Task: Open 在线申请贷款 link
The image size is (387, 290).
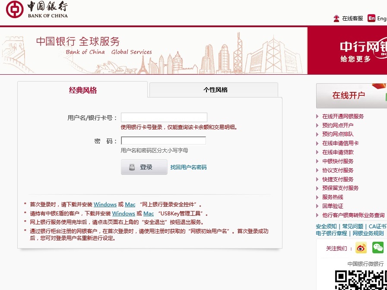Action: point(338,152)
